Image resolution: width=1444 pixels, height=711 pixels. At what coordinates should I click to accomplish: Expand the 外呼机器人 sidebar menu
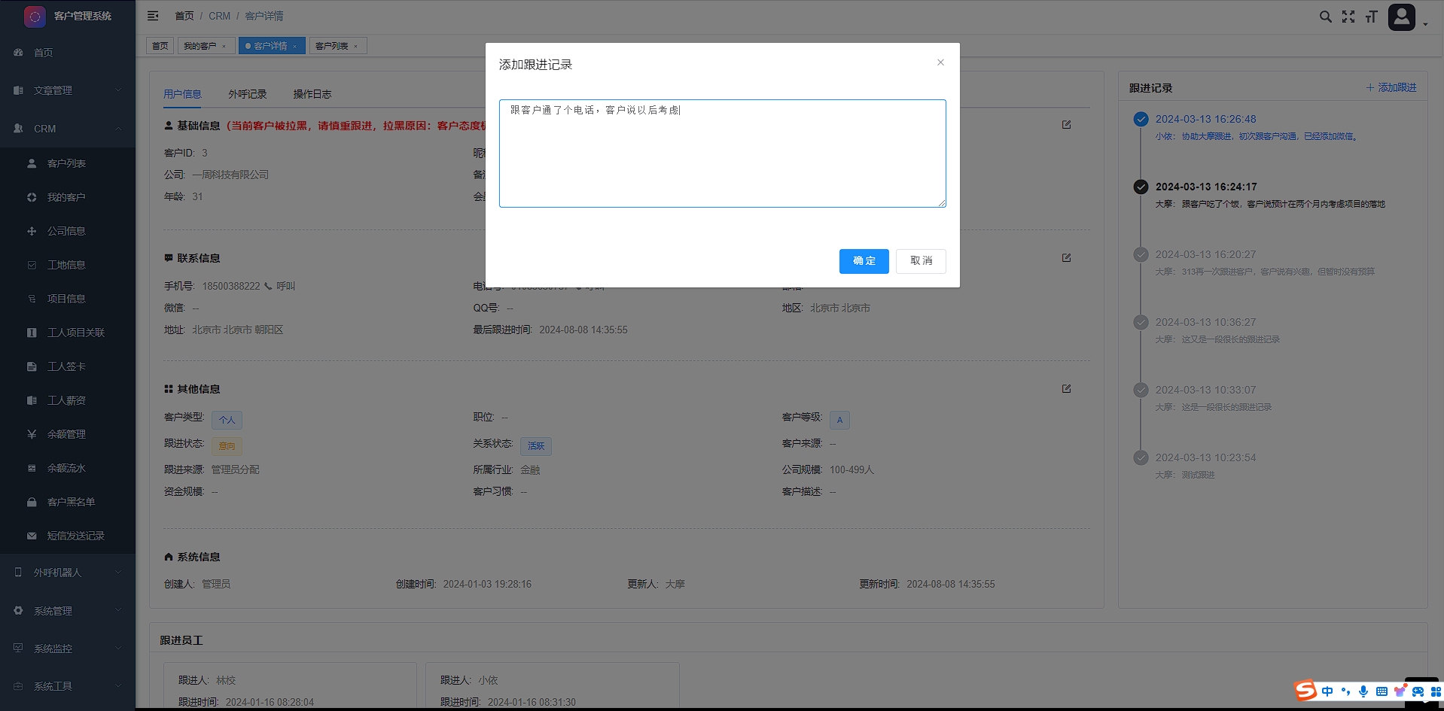pos(68,573)
